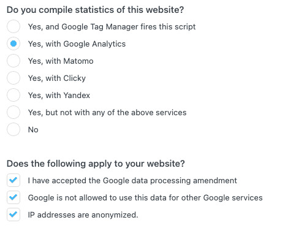Click the 'Yes, with Clicky' label
Image resolution: width=288 pixels, height=228 pixels.
57,78
